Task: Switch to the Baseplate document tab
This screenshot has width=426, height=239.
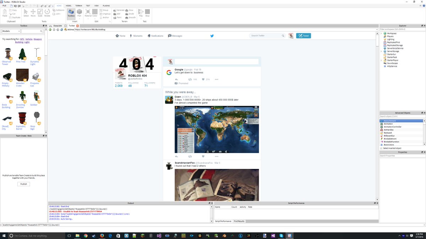Action: coord(57,26)
